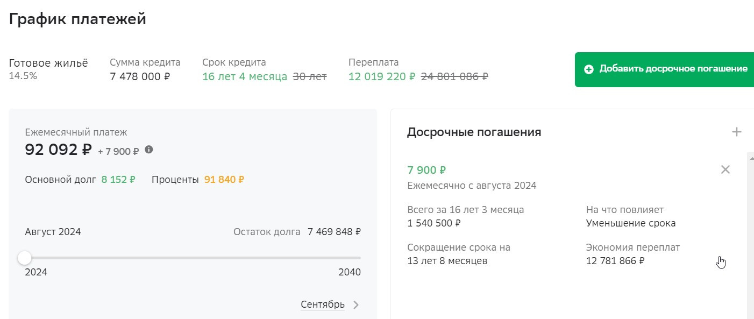Click the green 12 019 220 ₽ overpayment
754x319 pixels.
tap(382, 76)
